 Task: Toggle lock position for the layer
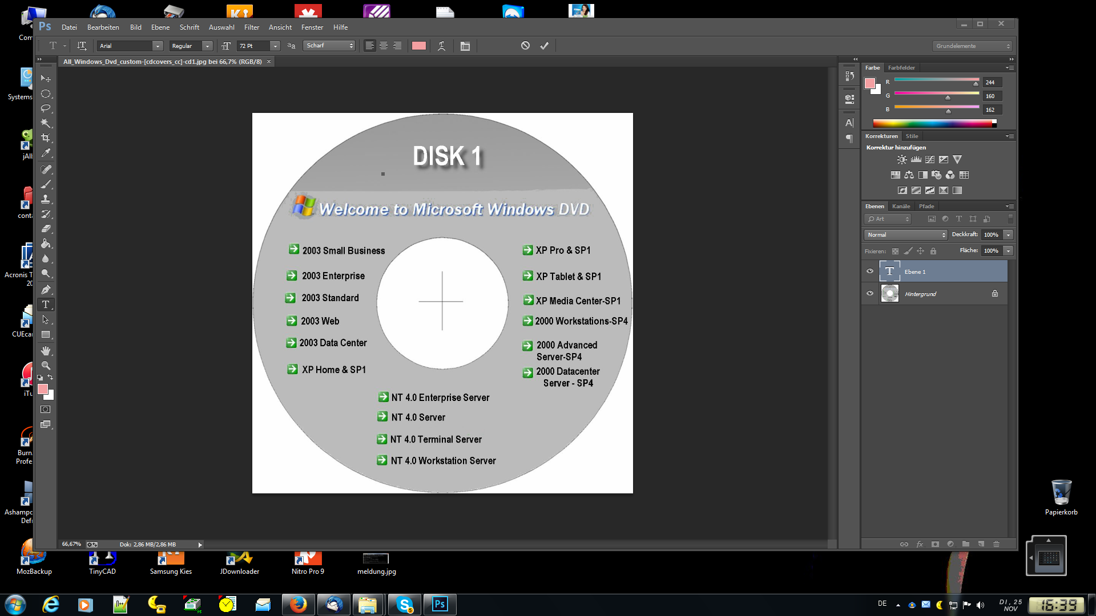(921, 251)
